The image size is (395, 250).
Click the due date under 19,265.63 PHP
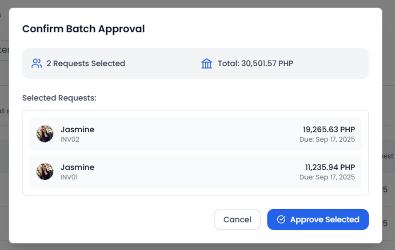point(327,139)
